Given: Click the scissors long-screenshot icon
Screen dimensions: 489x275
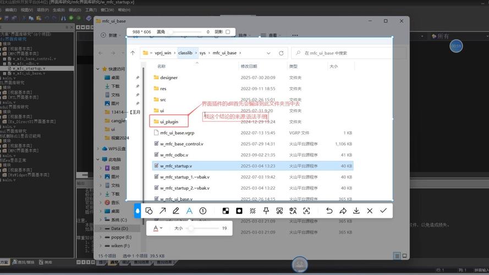Looking at the screenshot, I should [279, 211].
